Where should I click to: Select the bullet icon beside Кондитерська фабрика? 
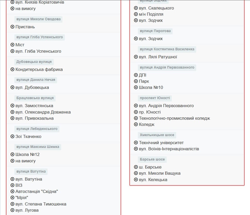click(x=12, y=69)
